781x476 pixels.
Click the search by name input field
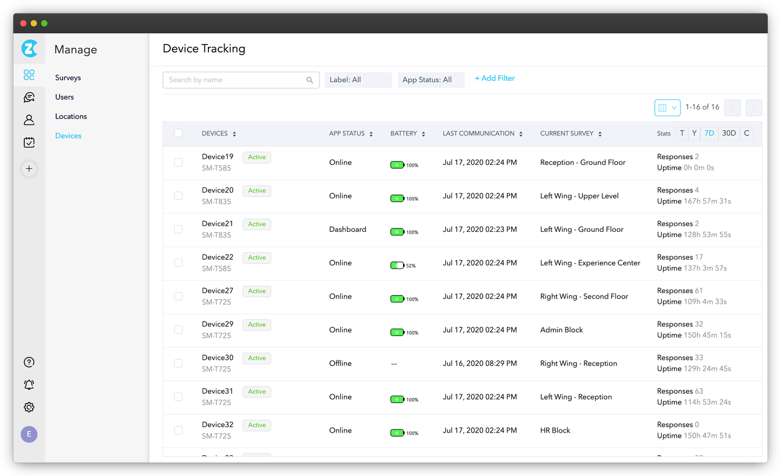237,80
